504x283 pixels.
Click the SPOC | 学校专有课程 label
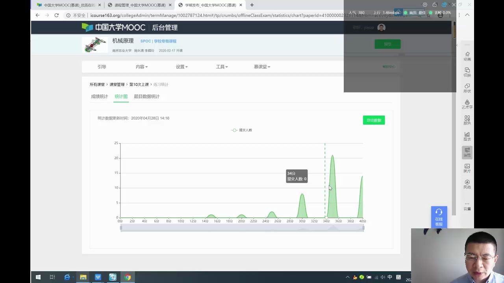tap(158, 41)
